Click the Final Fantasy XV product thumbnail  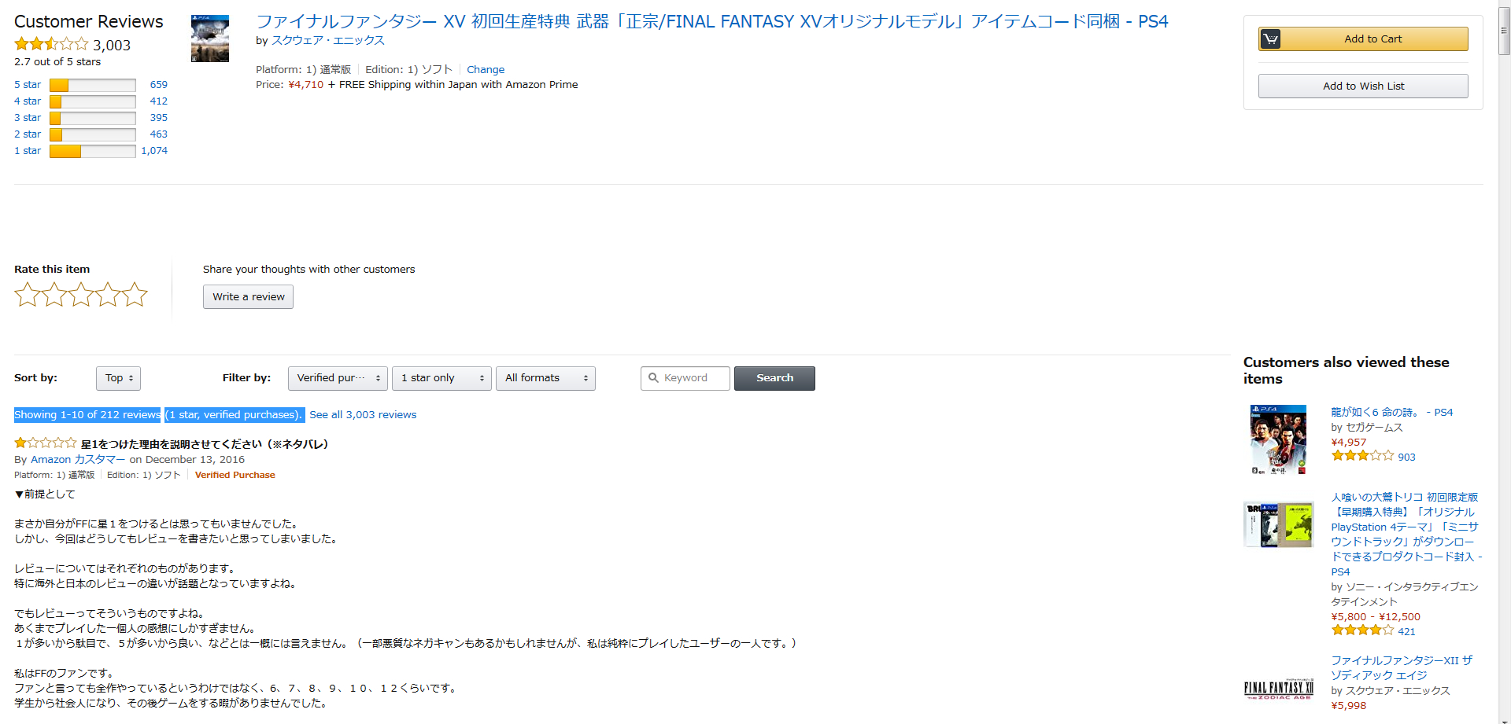click(210, 39)
